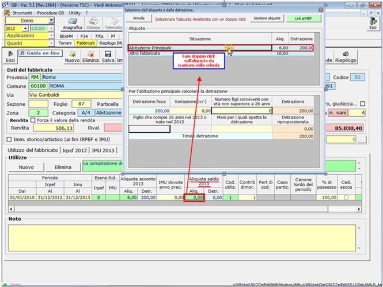The height and width of the screenshot is (287, 383).
Task: Click the Categoria A/4 field
Action: [86, 113]
